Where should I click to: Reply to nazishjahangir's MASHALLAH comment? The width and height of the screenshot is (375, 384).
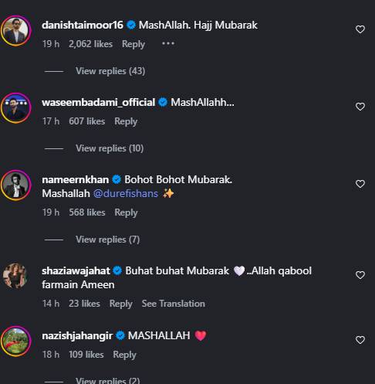pyautogui.click(x=124, y=355)
